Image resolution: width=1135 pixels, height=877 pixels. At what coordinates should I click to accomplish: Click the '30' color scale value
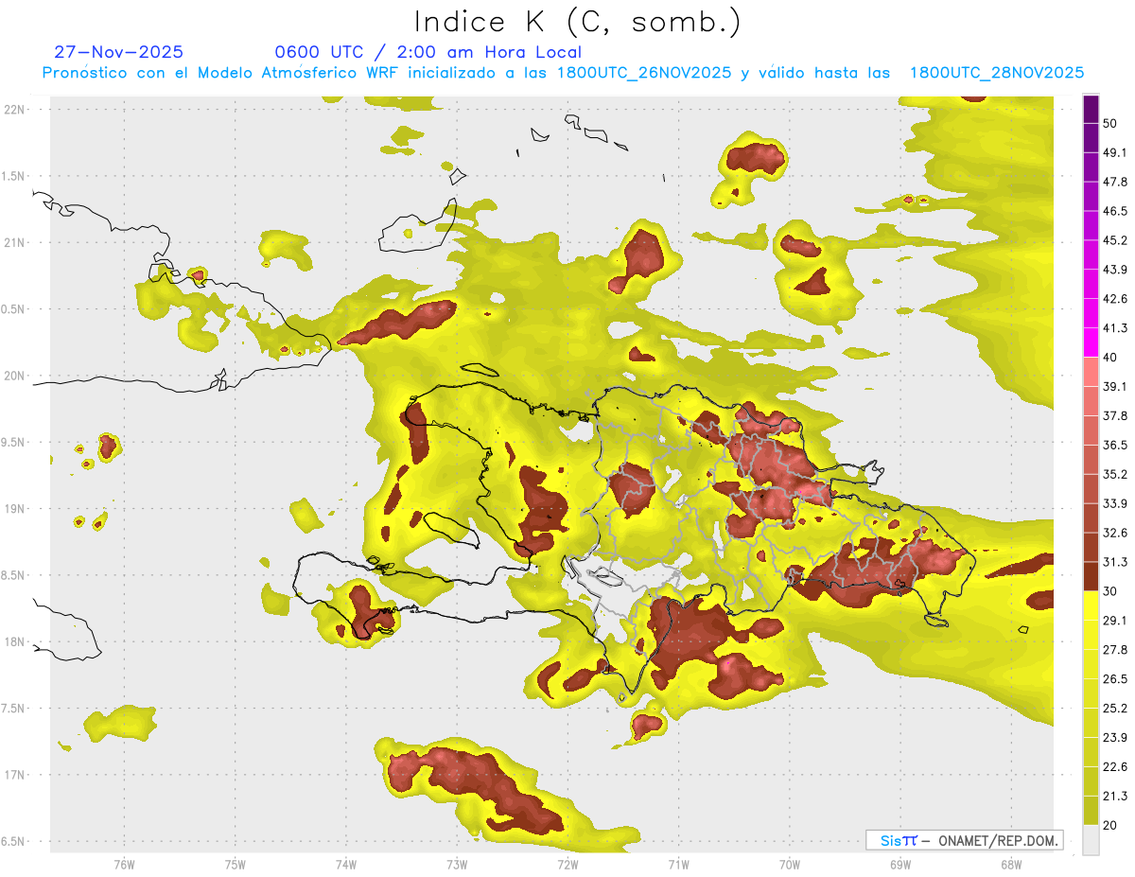tap(1110, 591)
